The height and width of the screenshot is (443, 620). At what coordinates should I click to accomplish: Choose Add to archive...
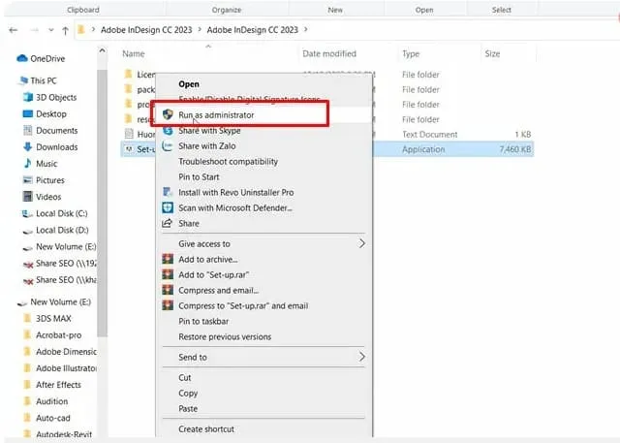coord(208,260)
